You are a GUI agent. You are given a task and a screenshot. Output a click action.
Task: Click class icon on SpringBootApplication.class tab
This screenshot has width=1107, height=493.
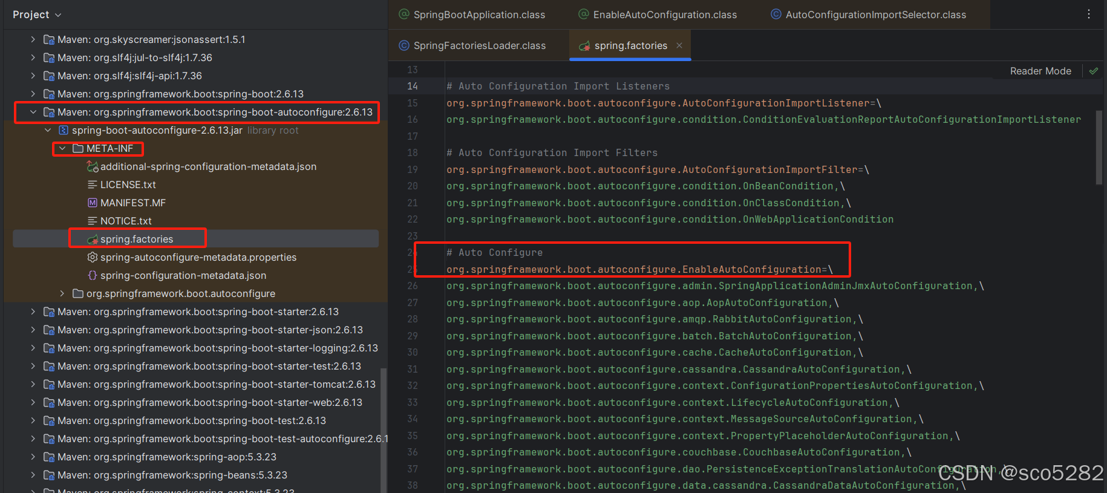[x=404, y=14]
